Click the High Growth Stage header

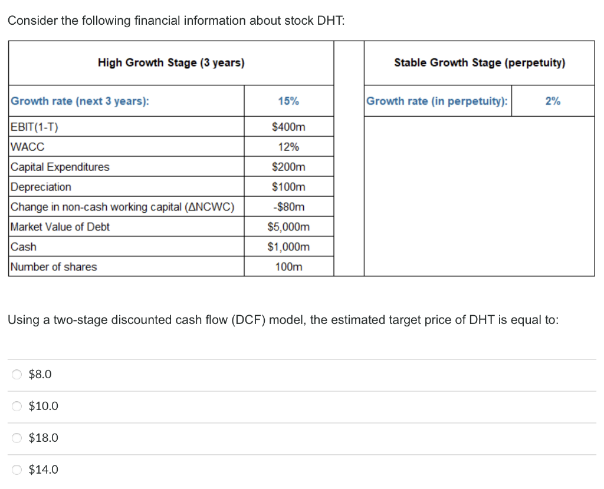pyautogui.click(x=172, y=62)
